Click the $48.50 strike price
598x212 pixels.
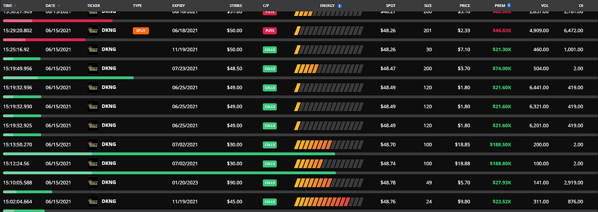(x=235, y=68)
